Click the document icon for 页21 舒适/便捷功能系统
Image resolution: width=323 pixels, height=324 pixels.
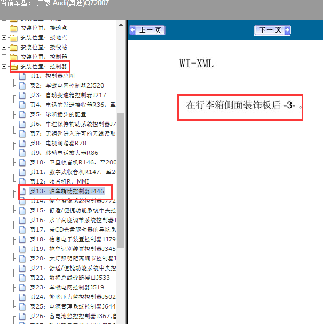point(22,268)
